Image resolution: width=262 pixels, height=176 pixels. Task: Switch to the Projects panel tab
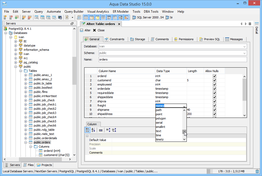tap(44, 165)
